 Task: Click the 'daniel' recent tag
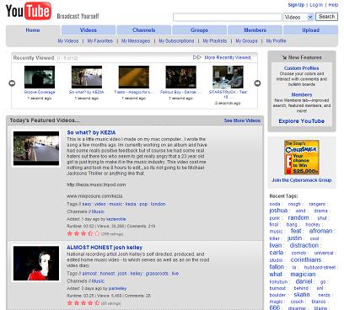[304, 281]
